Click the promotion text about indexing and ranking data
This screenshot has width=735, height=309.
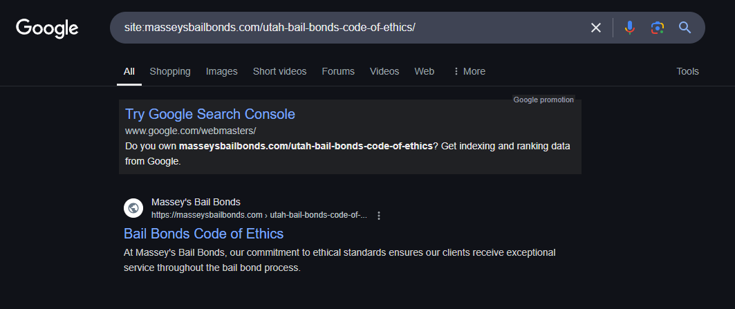[347, 153]
